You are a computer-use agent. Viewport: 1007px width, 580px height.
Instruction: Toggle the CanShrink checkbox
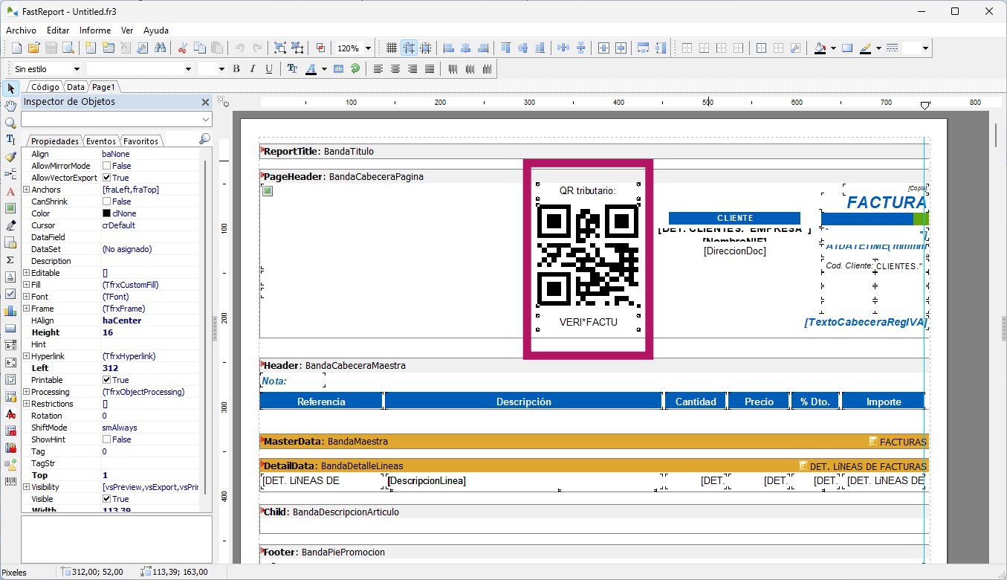coord(107,202)
